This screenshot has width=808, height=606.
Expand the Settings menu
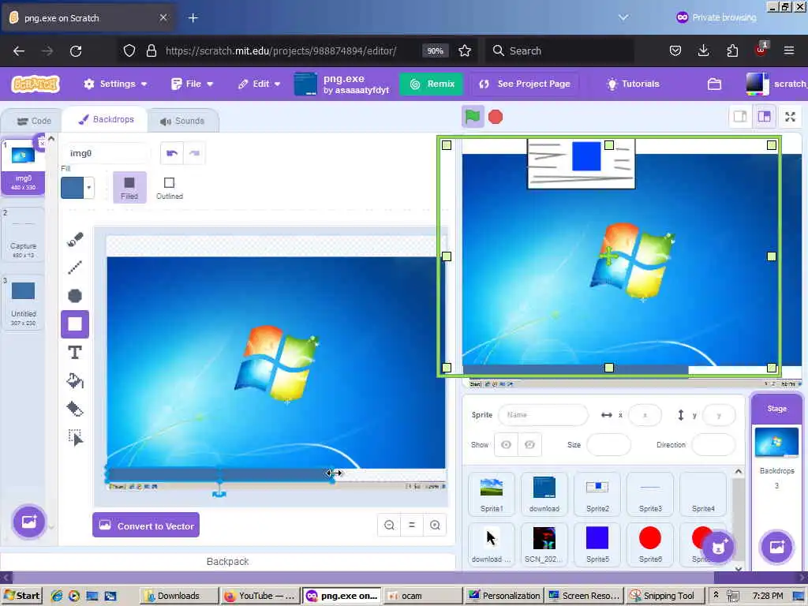(115, 84)
